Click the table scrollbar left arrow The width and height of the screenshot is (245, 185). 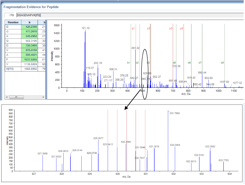[x=6, y=97]
